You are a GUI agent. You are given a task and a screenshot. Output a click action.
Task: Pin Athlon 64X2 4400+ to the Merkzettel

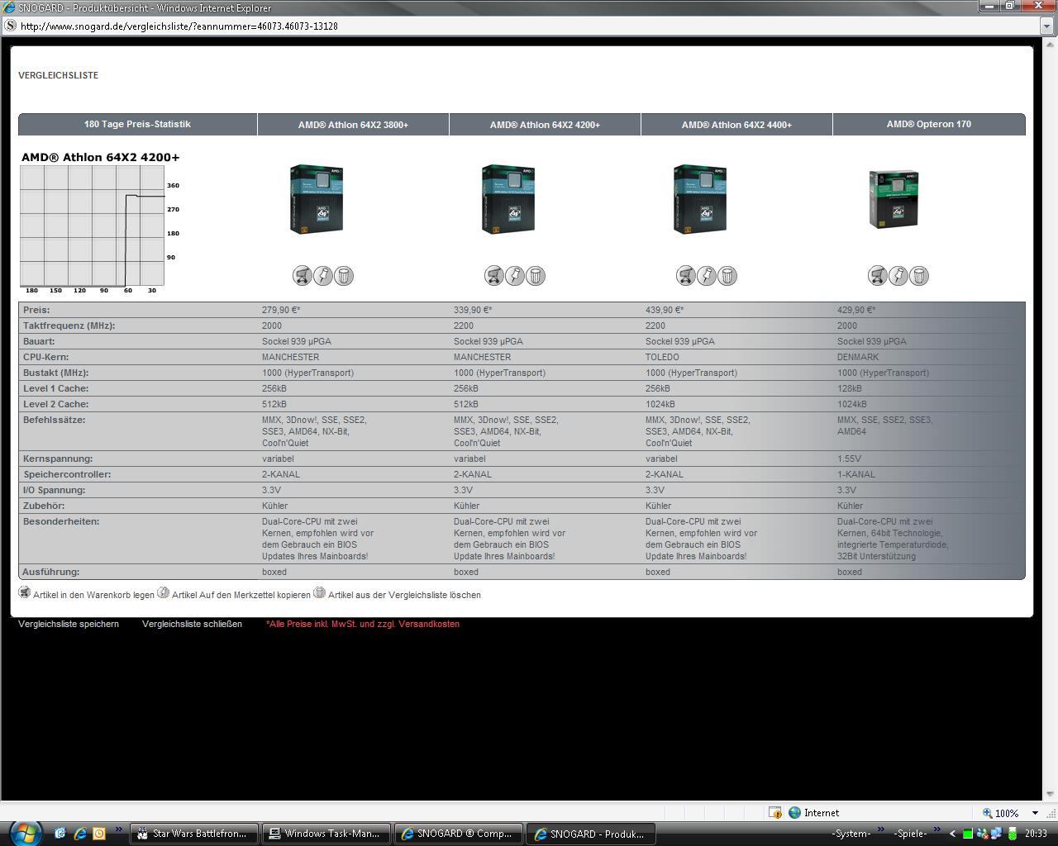point(707,276)
